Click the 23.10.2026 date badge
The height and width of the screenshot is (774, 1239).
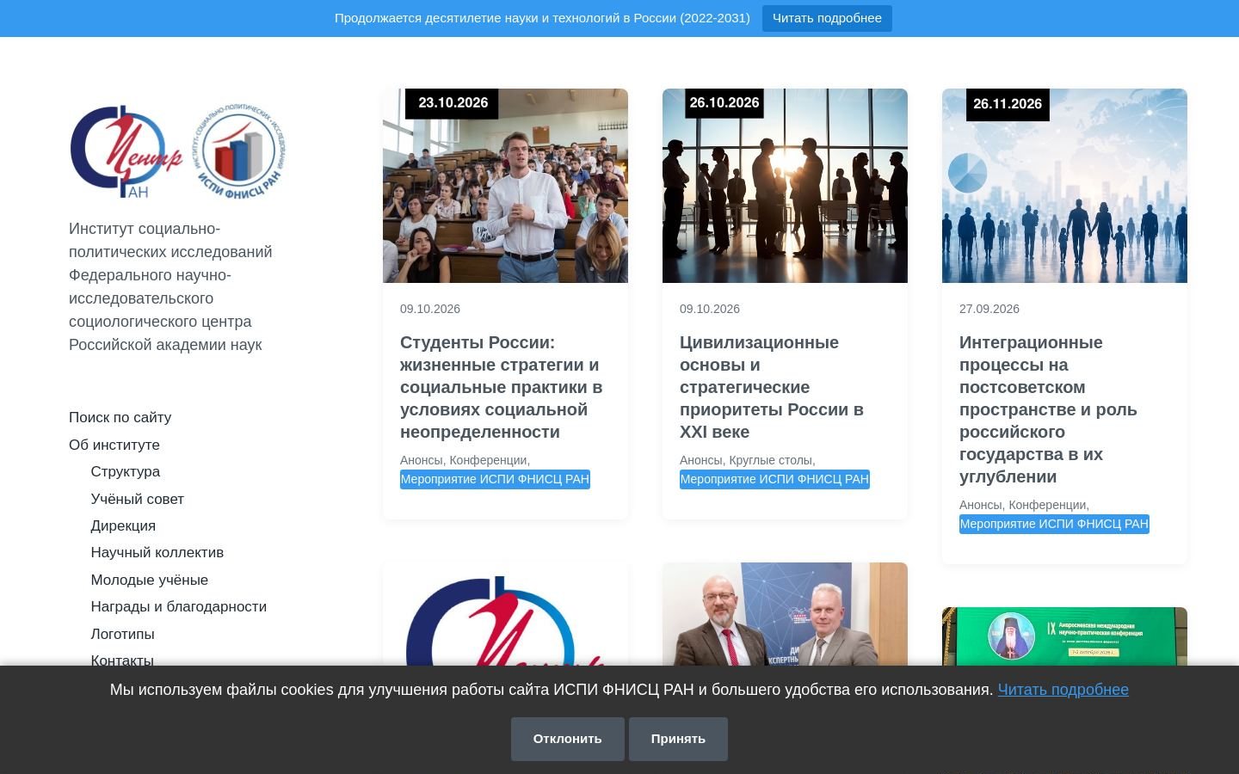(453, 103)
